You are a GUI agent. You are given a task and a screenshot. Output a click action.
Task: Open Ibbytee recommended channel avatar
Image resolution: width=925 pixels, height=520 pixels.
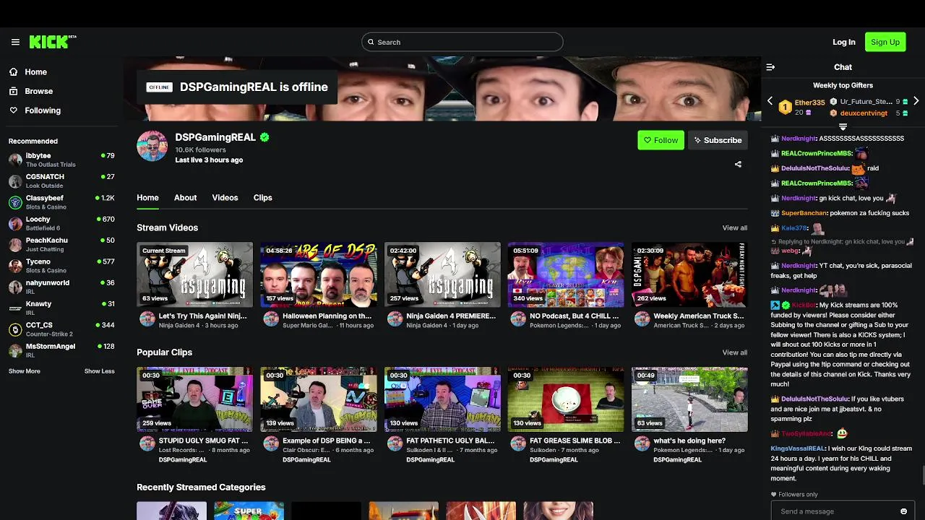point(15,160)
